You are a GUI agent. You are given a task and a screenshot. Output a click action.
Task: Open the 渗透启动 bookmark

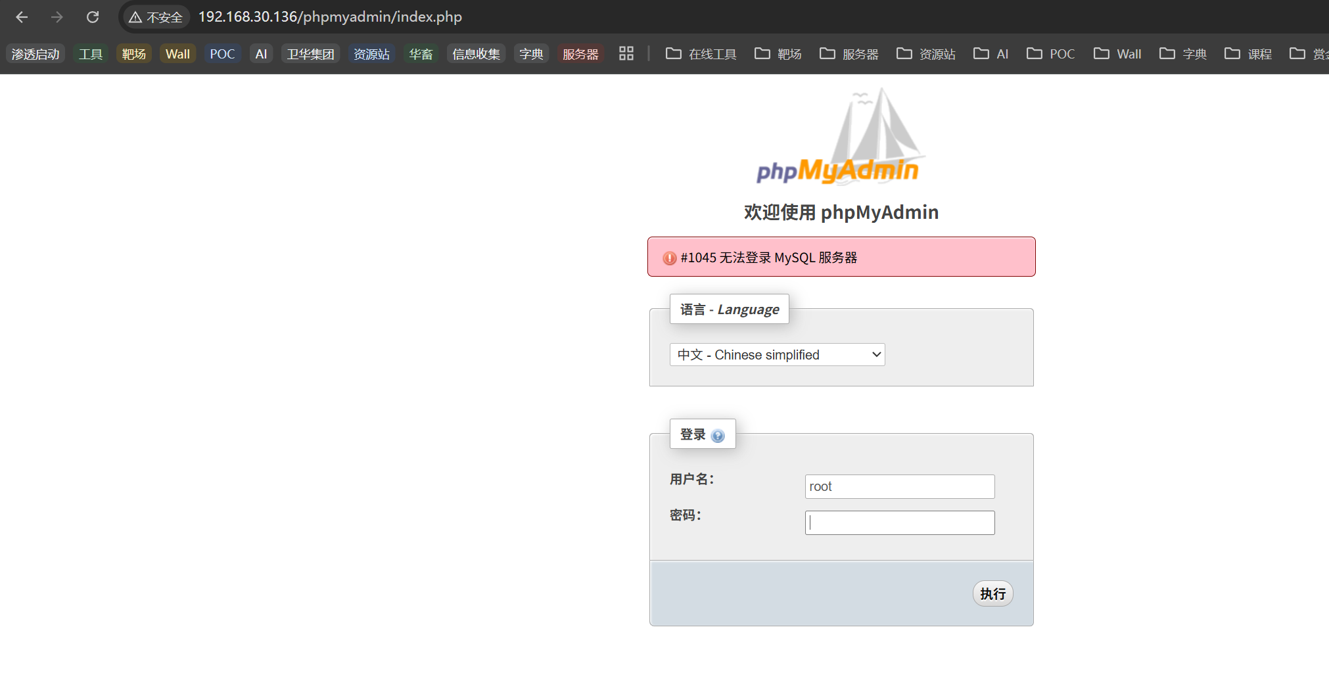[35, 54]
